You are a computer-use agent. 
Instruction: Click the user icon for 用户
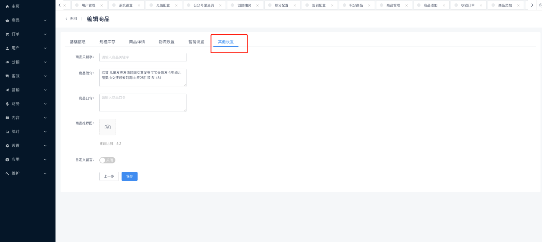click(x=7, y=48)
